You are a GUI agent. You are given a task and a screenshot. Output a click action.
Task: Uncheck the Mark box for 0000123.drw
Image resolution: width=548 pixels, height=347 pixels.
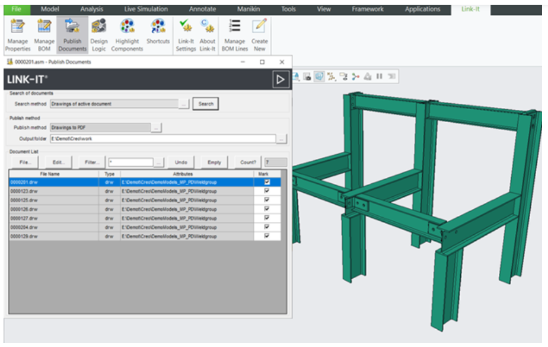[267, 191]
